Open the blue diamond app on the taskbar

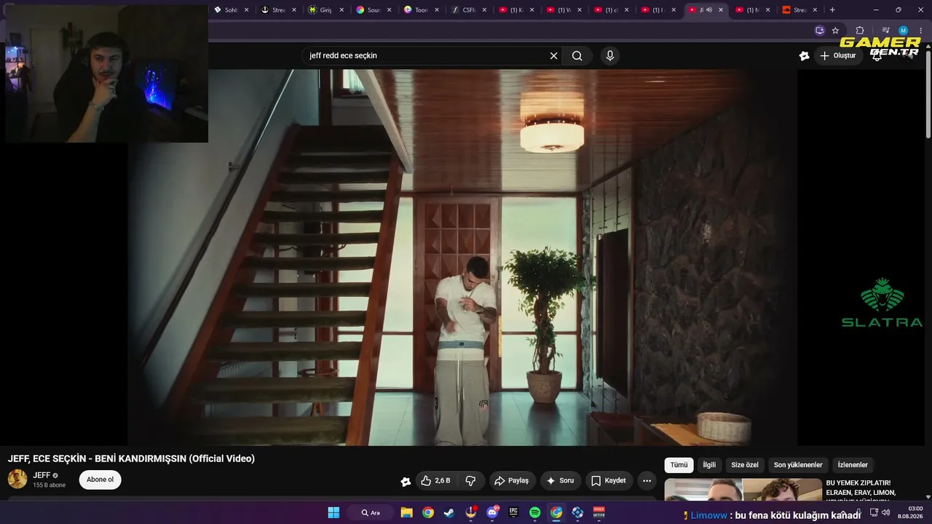coord(577,512)
